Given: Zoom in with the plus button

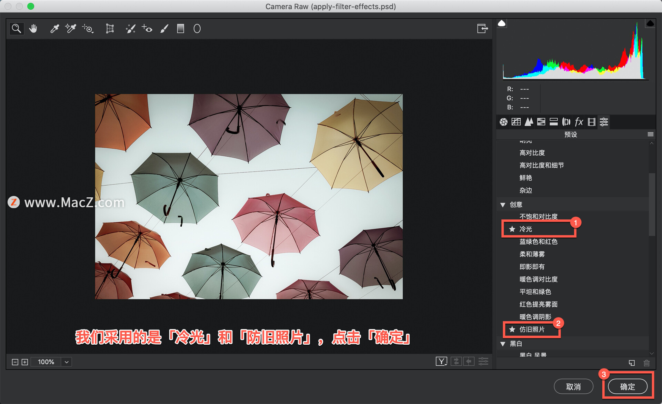Looking at the screenshot, I should pyautogui.click(x=25, y=362).
